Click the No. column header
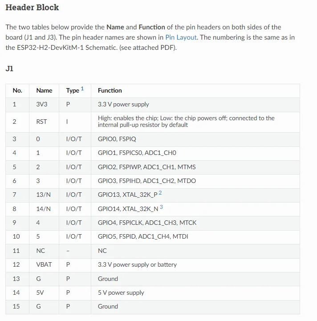This screenshot has height=321, width=317. tap(17, 90)
